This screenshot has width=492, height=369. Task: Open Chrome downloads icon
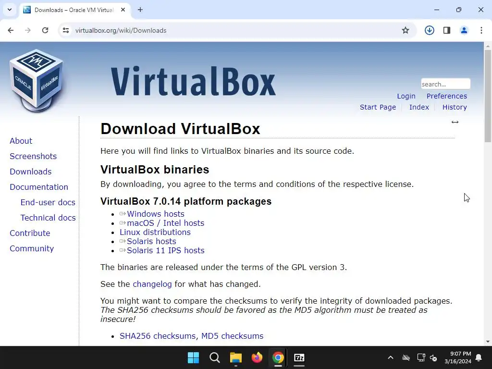[429, 30]
